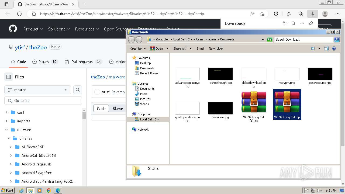Open Solutions dropdown on GitHub header

coord(59,29)
